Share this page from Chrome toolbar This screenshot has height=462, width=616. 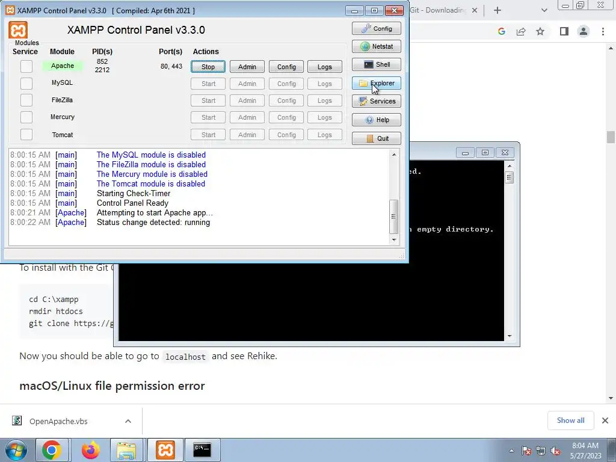point(521,31)
